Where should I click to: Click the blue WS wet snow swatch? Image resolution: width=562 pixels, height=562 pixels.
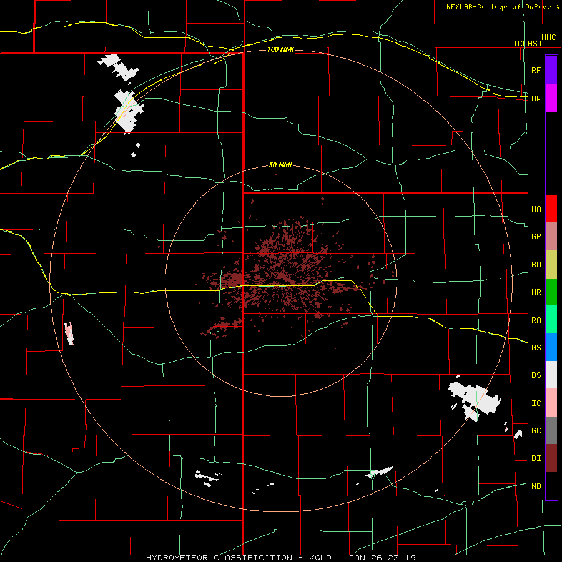pyautogui.click(x=551, y=347)
